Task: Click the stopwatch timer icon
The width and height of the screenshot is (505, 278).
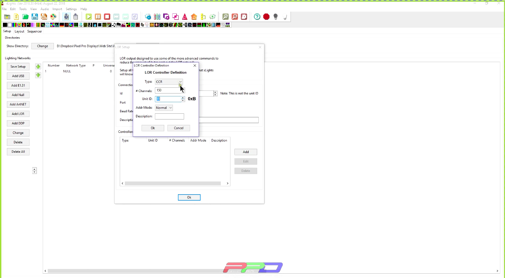Action: pos(66,17)
